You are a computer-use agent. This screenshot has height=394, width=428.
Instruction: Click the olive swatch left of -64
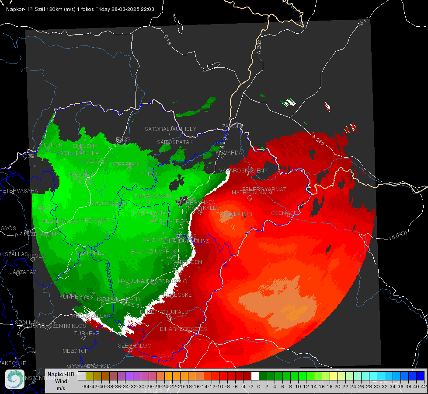point(90,376)
